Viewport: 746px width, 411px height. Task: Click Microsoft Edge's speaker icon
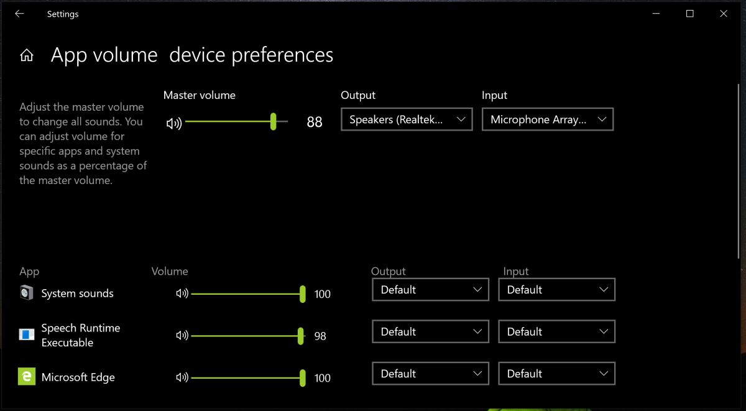click(182, 377)
